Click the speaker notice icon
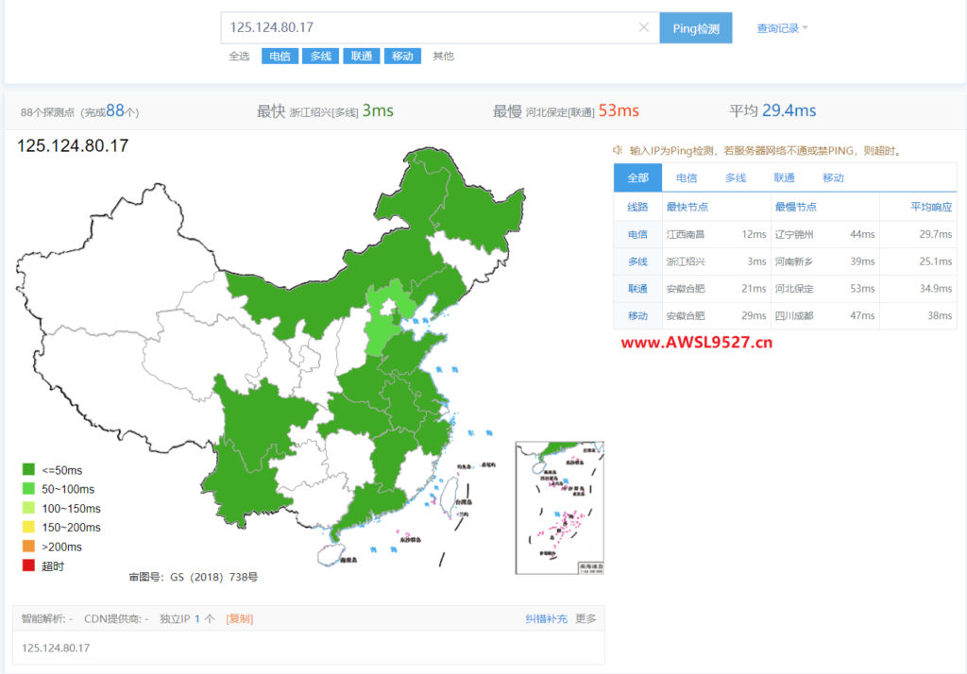 click(618, 150)
